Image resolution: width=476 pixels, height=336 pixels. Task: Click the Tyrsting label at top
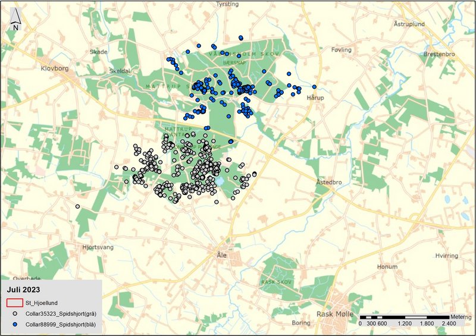point(228,4)
